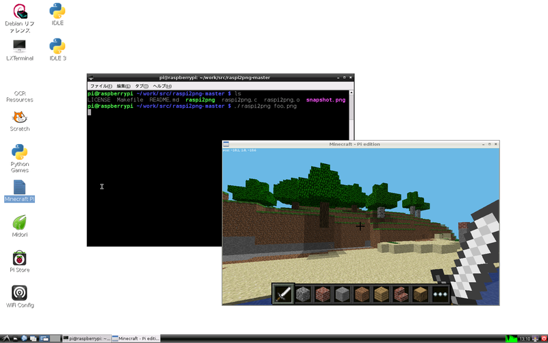Open the LXTerminal desktop shortcut
The width and height of the screenshot is (548, 343).
coord(20,50)
